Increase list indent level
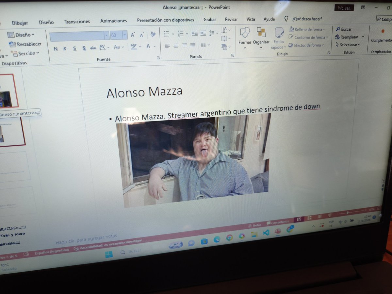The width and height of the screenshot is (392, 294). point(203,33)
